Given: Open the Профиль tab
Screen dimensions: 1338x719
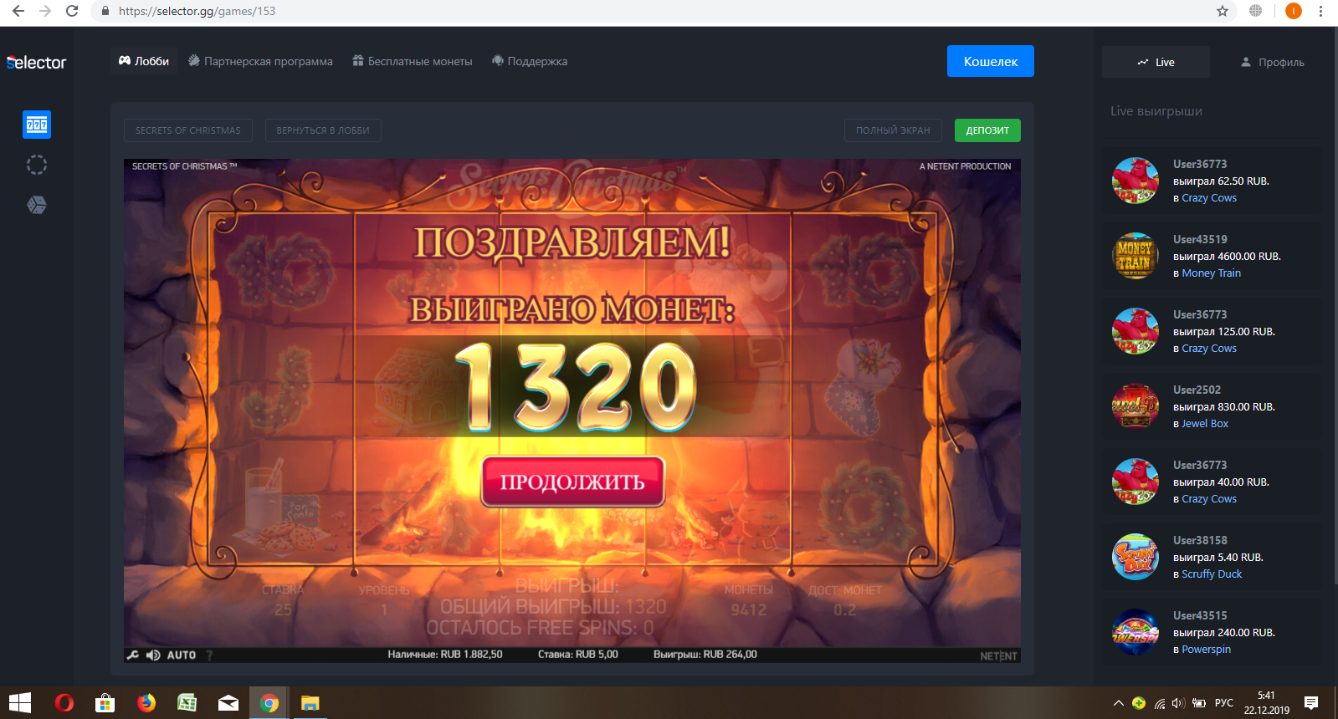Looking at the screenshot, I should (1272, 62).
